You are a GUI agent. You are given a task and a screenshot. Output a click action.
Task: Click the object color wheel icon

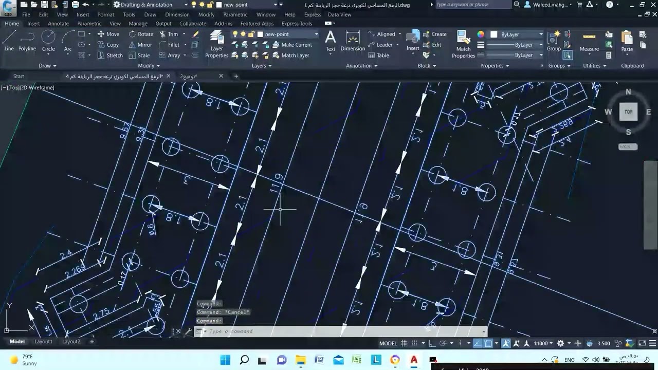[481, 34]
